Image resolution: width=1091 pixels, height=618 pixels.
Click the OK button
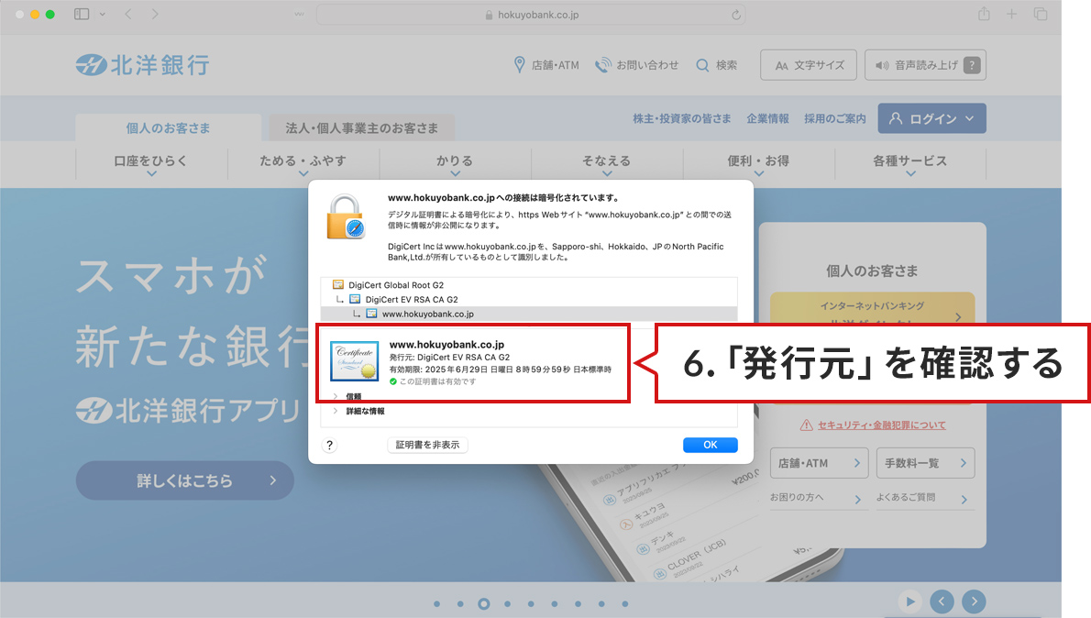pyautogui.click(x=710, y=445)
